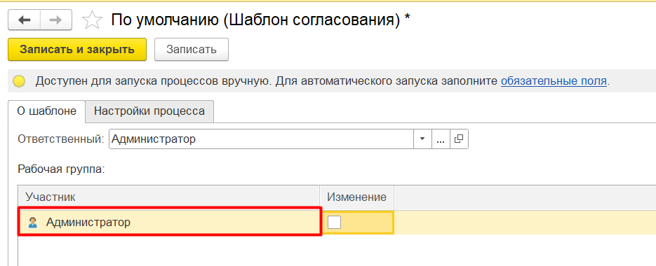
Task: Toggle the Изменение checkbox for Администратор
Action: click(x=334, y=222)
